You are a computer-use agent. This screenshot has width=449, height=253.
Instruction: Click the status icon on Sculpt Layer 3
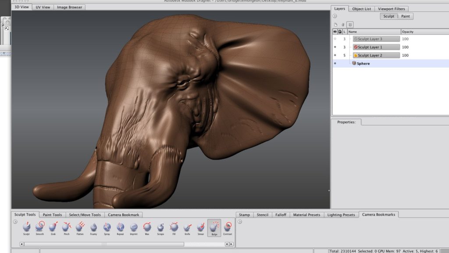356,39
